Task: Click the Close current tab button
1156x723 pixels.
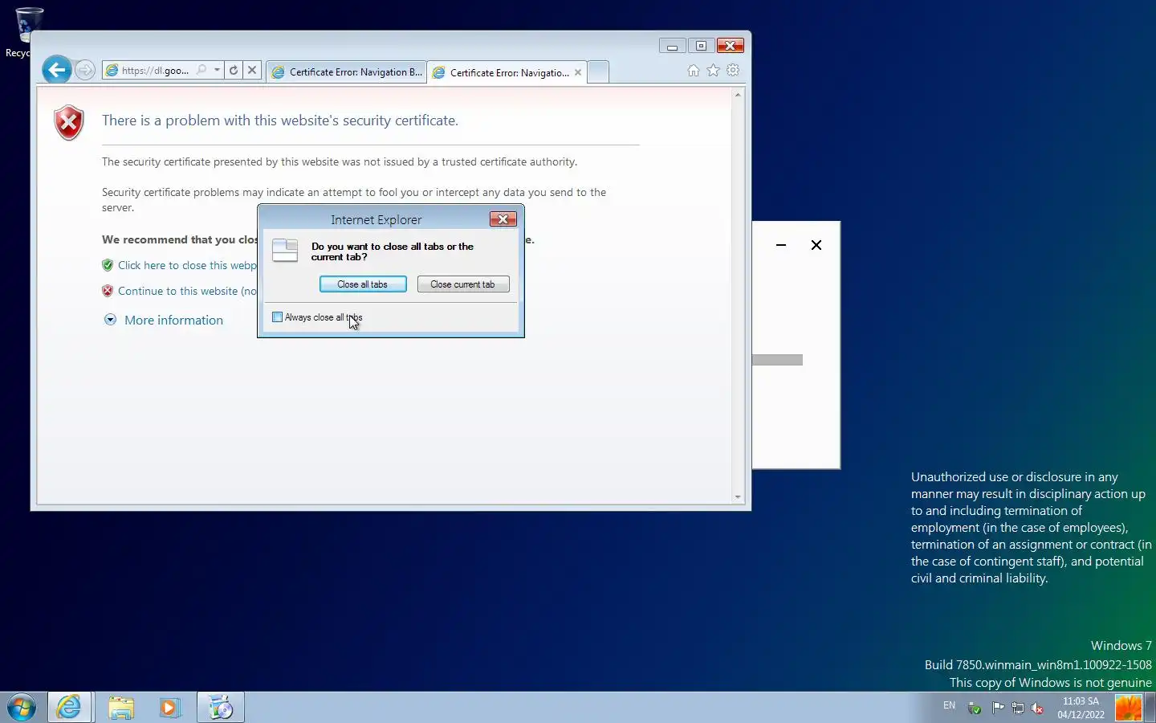Action: tap(463, 284)
